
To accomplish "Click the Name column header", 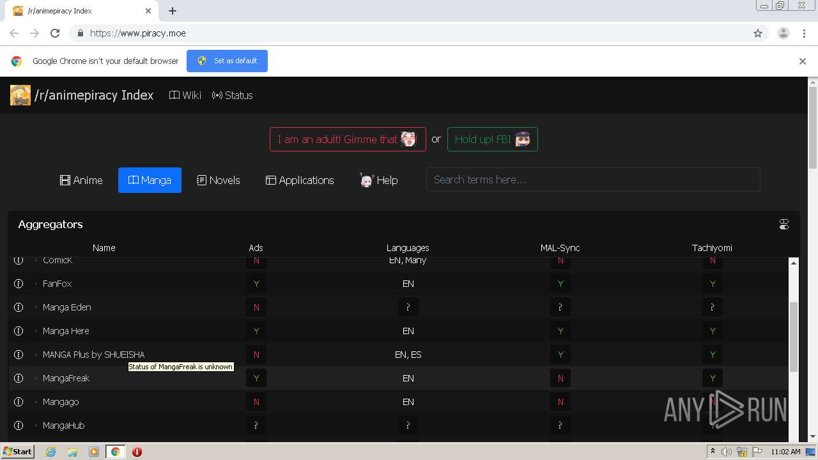I will pos(104,248).
